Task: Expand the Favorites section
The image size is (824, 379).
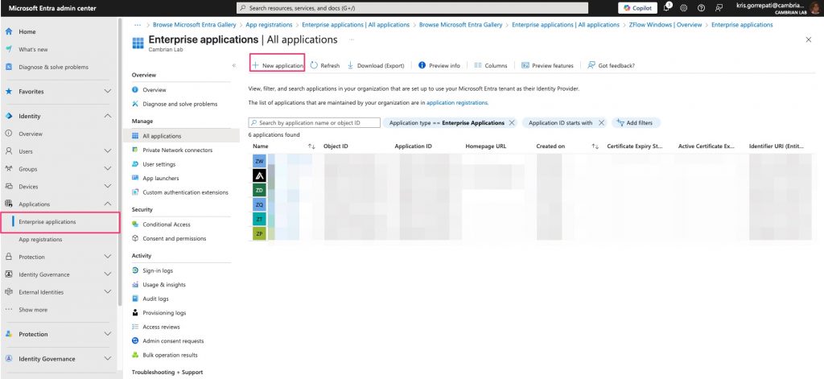Action: tap(108, 91)
